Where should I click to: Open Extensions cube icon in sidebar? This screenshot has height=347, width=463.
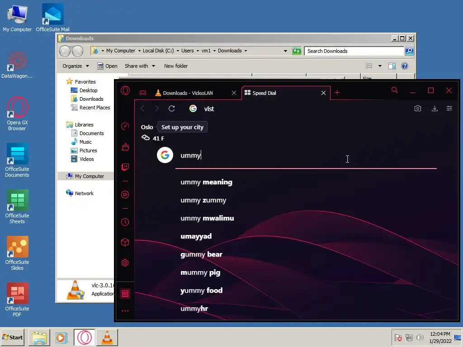point(125,242)
